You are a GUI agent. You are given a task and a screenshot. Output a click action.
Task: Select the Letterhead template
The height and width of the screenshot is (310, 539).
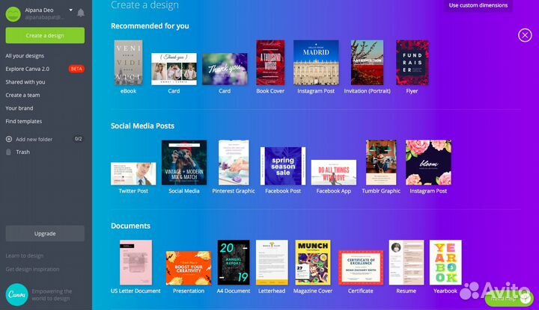(272, 262)
